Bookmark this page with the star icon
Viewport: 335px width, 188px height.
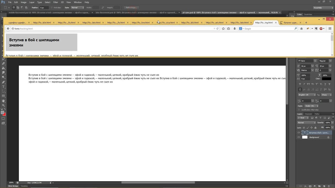pyautogui.click(x=223, y=28)
